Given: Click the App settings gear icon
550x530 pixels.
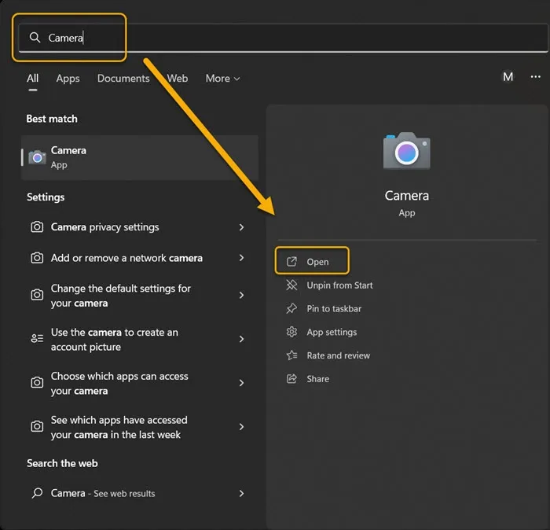Looking at the screenshot, I should [292, 333].
